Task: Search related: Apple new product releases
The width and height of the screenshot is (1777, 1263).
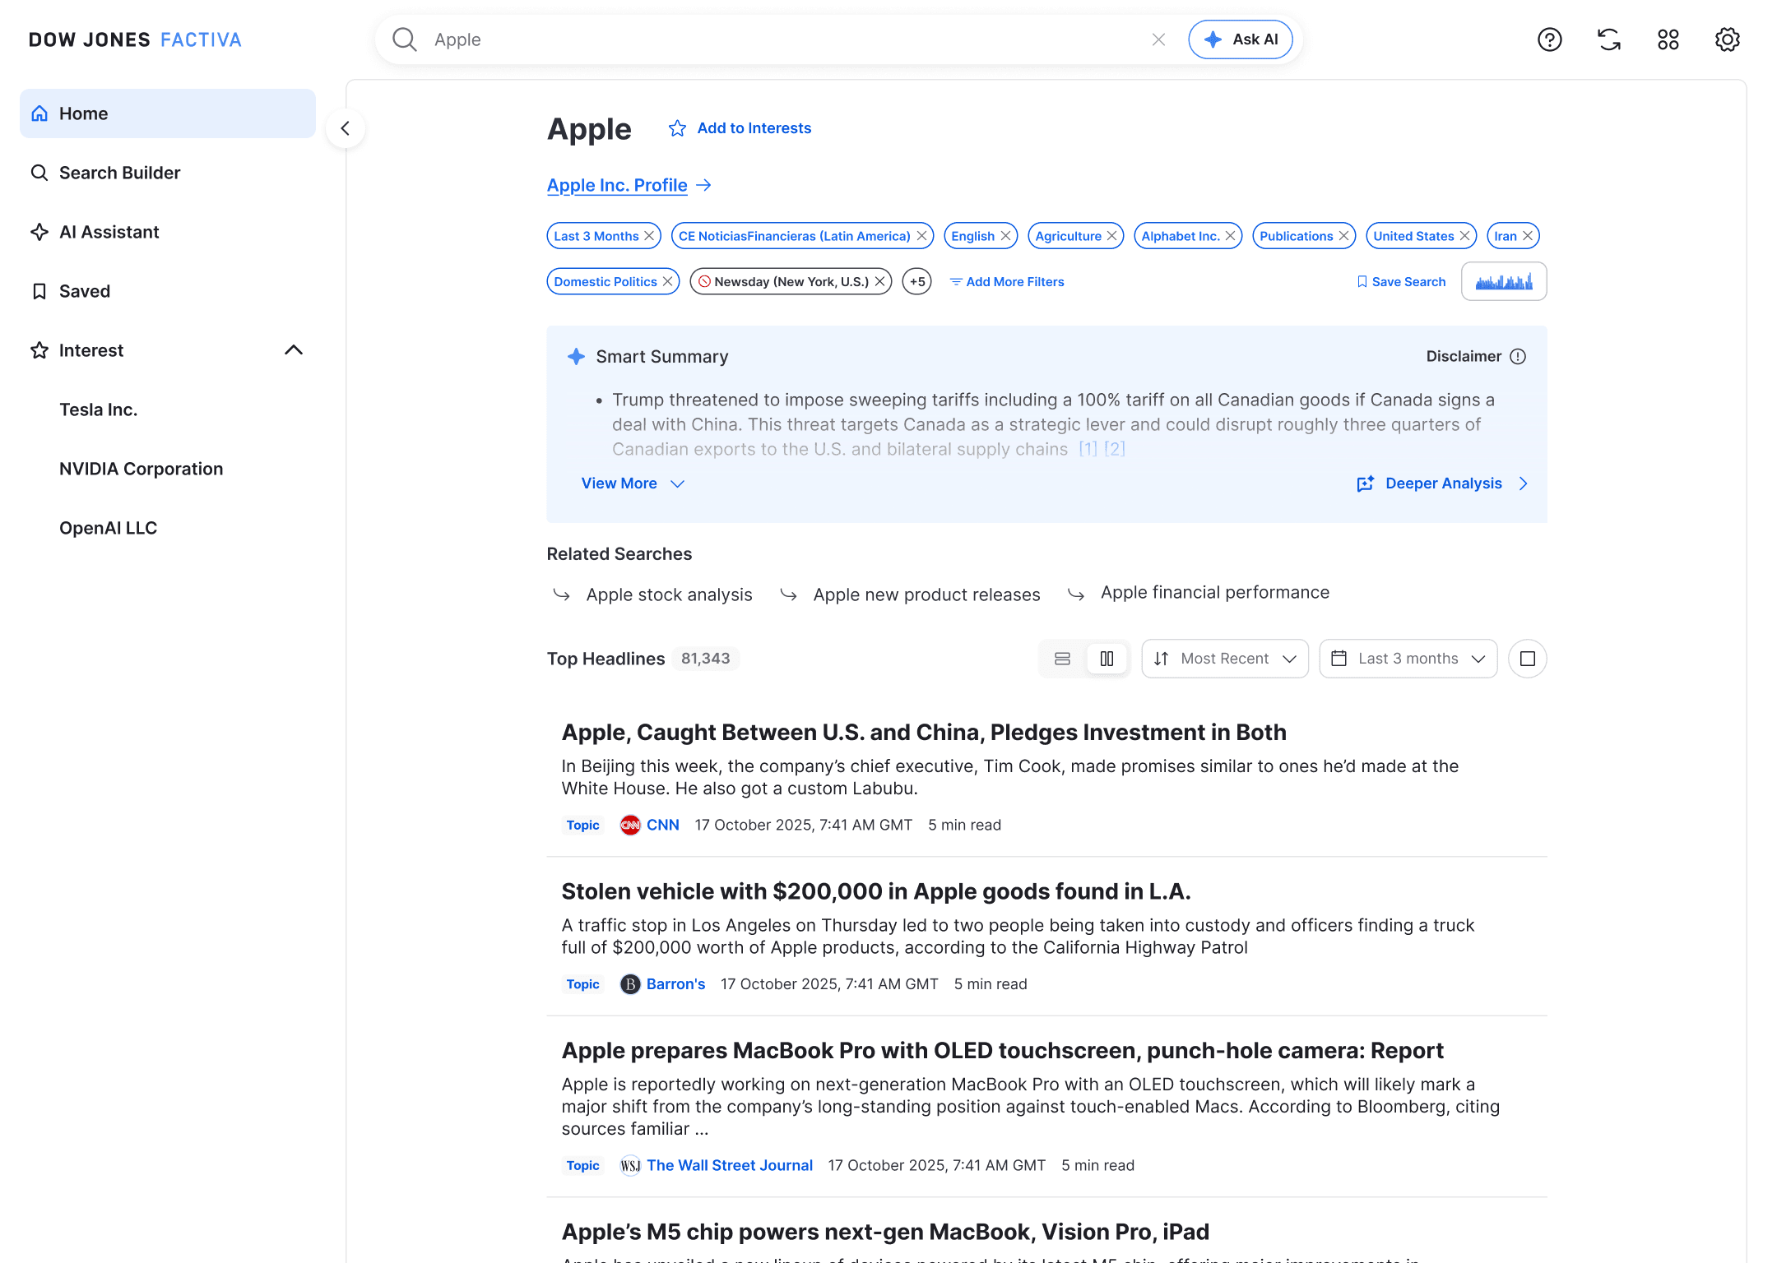Action: pos(926,594)
